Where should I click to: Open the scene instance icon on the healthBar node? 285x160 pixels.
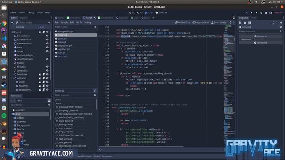point(40,74)
